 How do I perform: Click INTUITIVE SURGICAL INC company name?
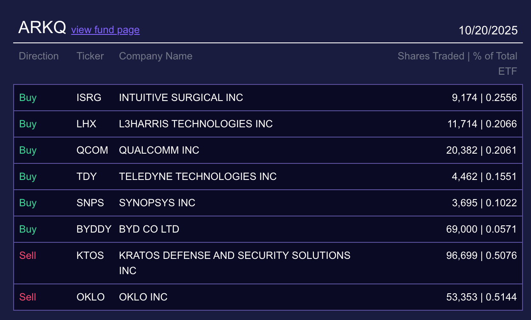[x=181, y=98]
